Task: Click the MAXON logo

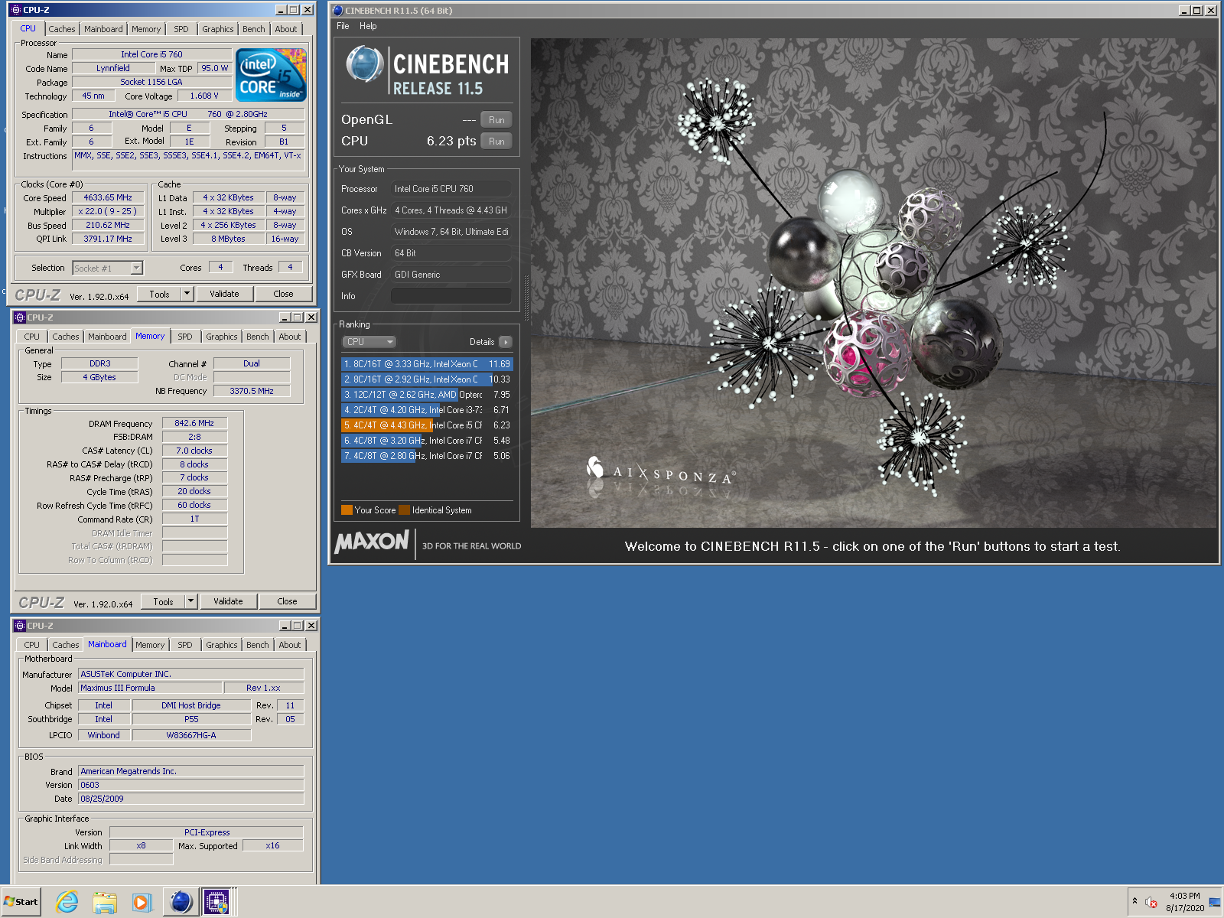Action: point(372,542)
